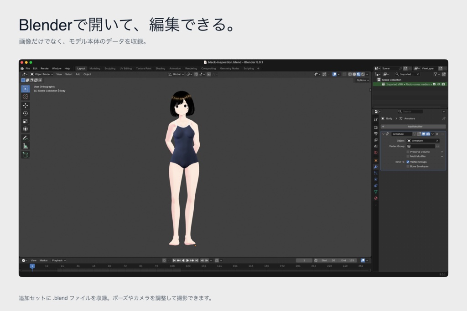The height and width of the screenshot is (311, 467).
Task: Open the World properties tab icon
Action: point(376,152)
